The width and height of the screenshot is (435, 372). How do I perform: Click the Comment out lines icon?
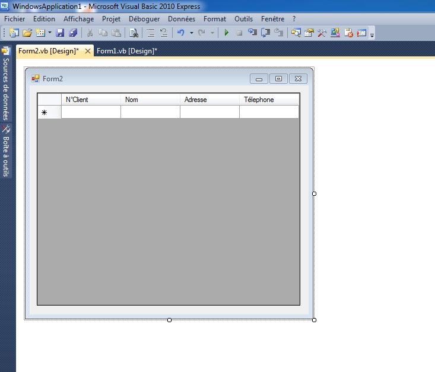tap(151, 33)
